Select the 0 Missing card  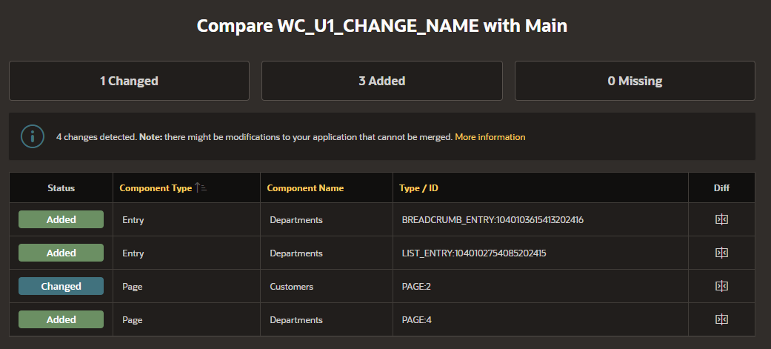[635, 81]
